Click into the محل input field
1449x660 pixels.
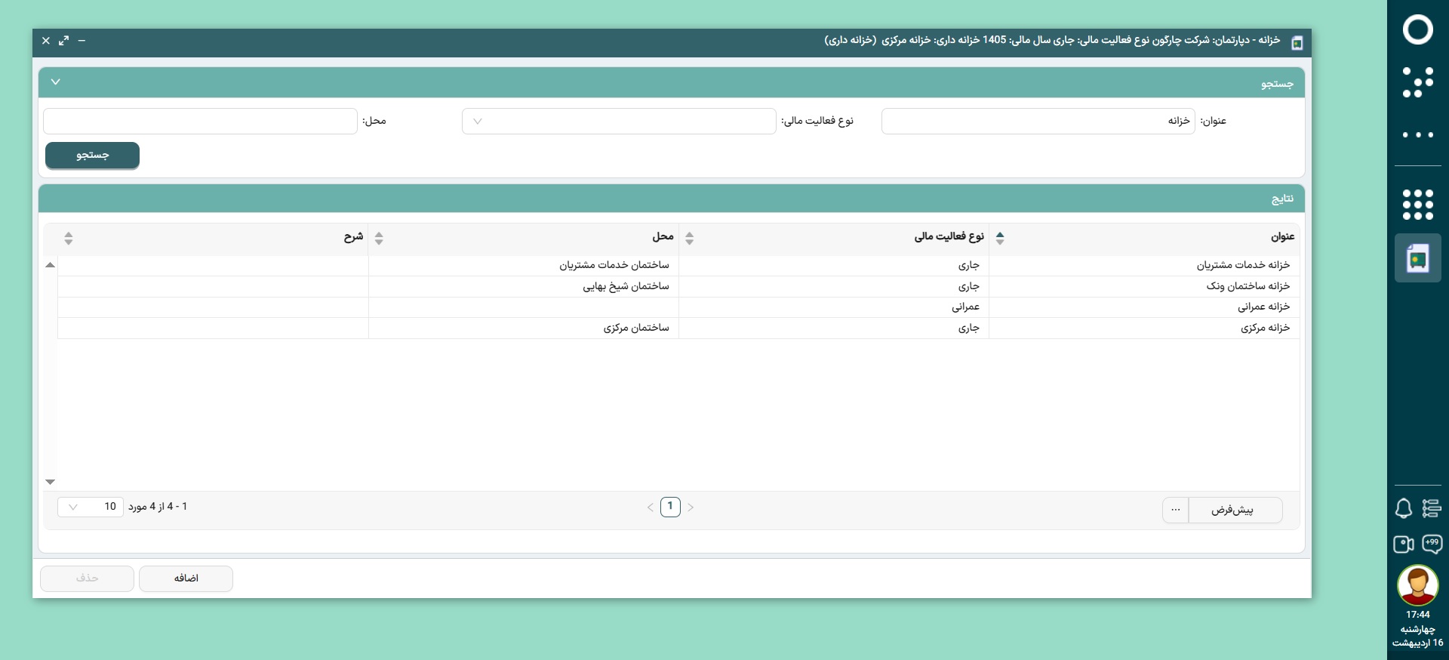(200, 121)
